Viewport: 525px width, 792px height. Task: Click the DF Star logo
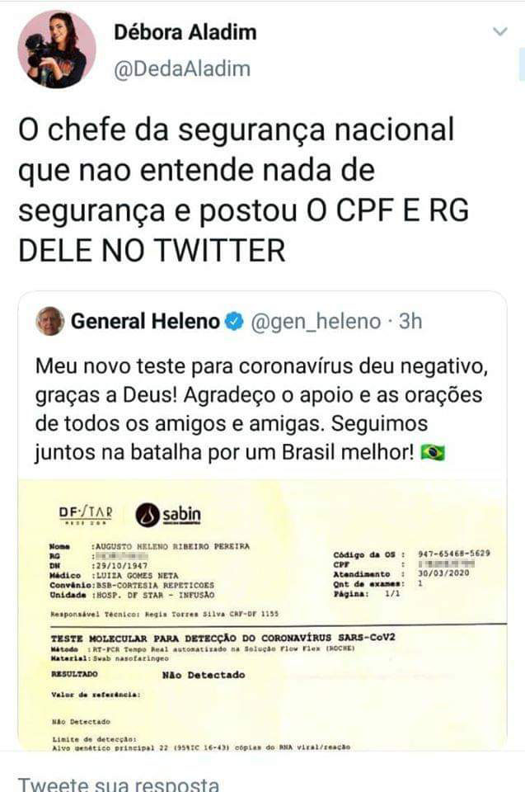(x=86, y=514)
